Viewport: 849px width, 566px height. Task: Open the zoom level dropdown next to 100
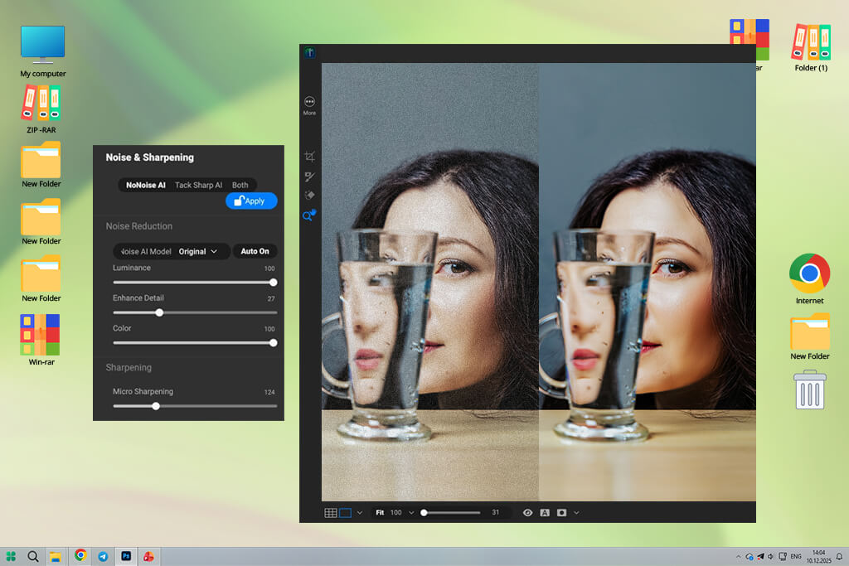point(411,512)
